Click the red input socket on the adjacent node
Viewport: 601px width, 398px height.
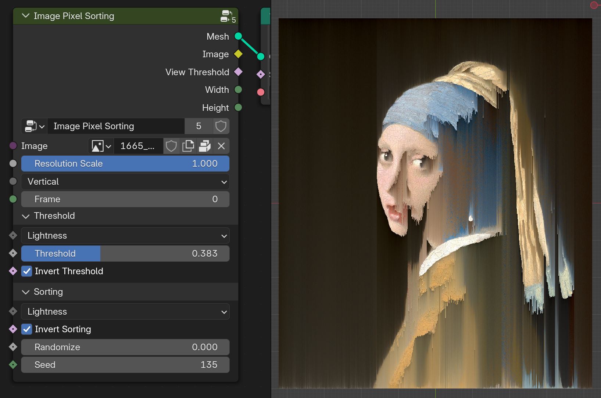pos(261,92)
